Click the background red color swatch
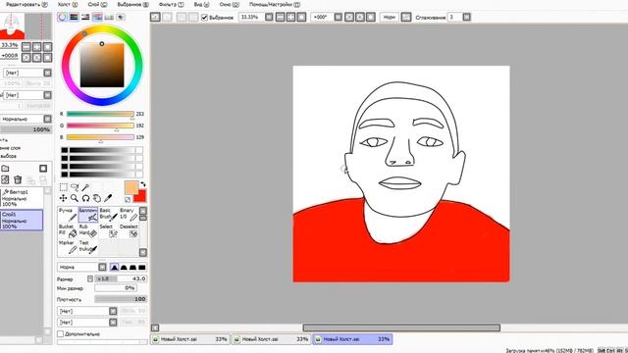Image resolution: width=628 pixels, height=353 pixels. click(x=141, y=196)
